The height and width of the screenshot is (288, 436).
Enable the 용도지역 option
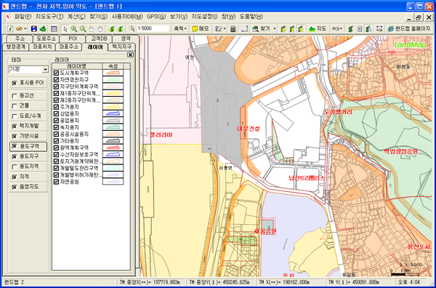tap(15, 167)
